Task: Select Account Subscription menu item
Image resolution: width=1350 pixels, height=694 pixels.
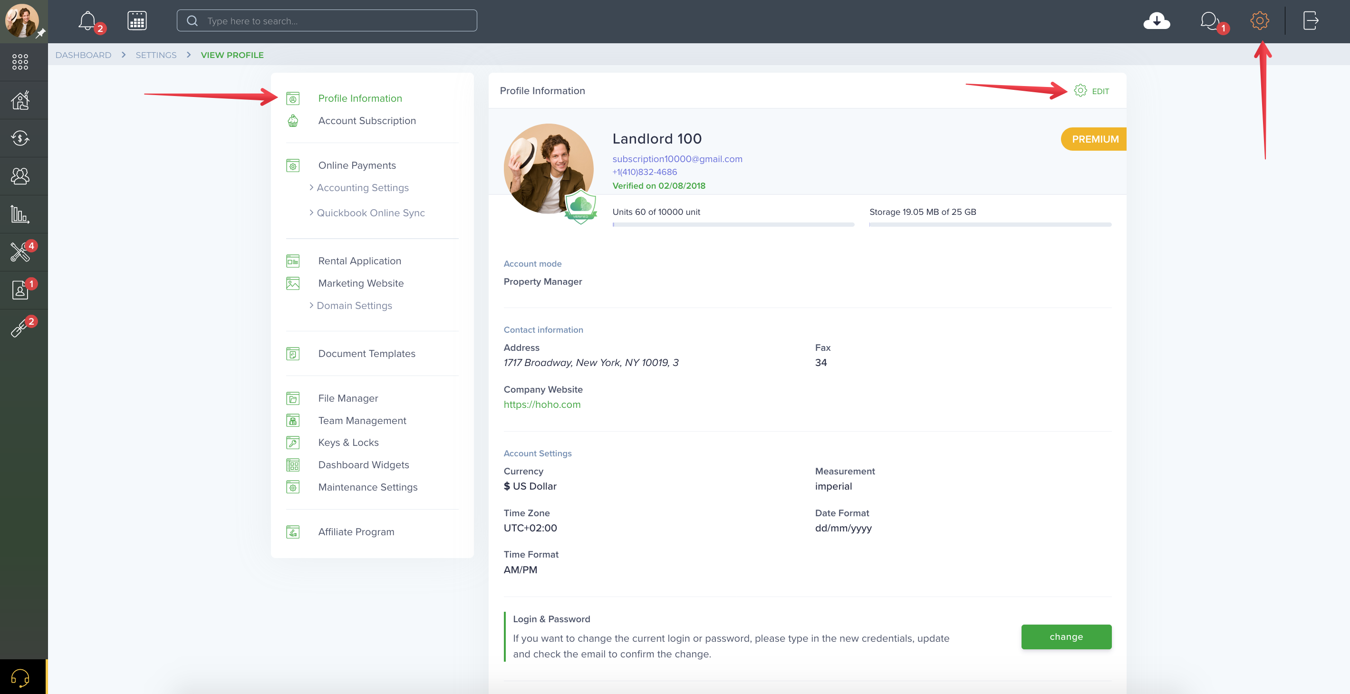Action: [x=367, y=121]
